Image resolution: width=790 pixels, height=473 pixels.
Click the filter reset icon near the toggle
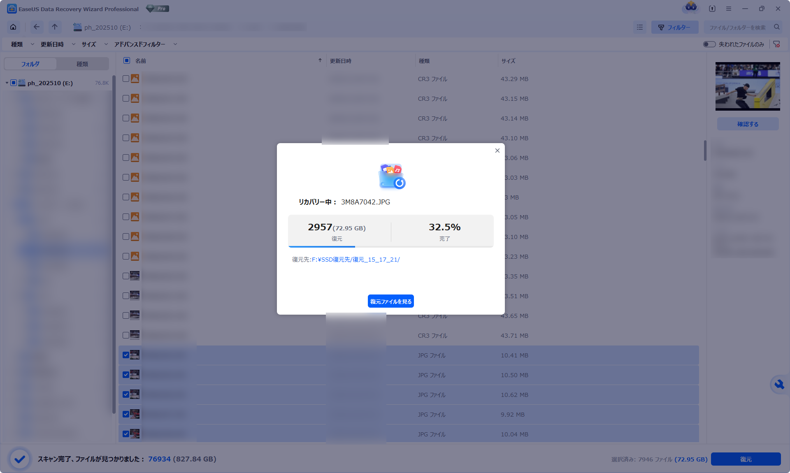[777, 44]
